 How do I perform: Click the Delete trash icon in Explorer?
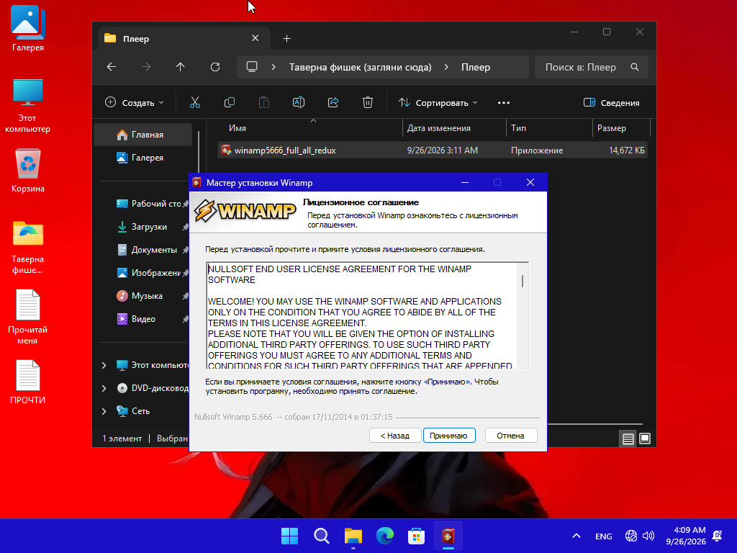pyautogui.click(x=368, y=102)
